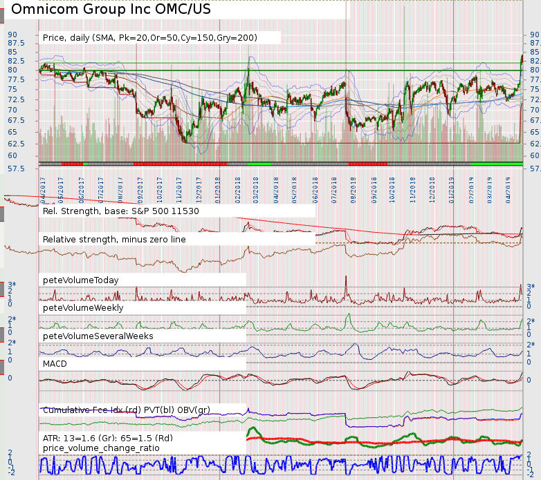Viewport: 541px width, 480px height.
Task: Click '3*' on left peteVolumeToday scale
Action: pos(12,285)
